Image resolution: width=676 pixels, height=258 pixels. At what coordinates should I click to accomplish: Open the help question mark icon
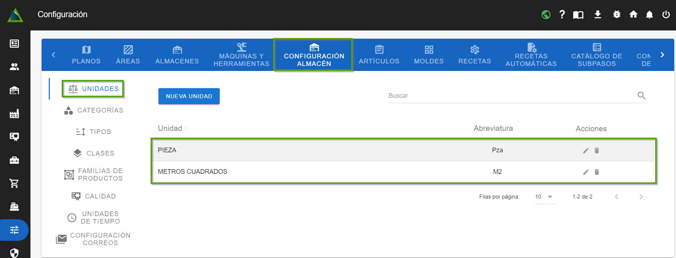tap(562, 14)
